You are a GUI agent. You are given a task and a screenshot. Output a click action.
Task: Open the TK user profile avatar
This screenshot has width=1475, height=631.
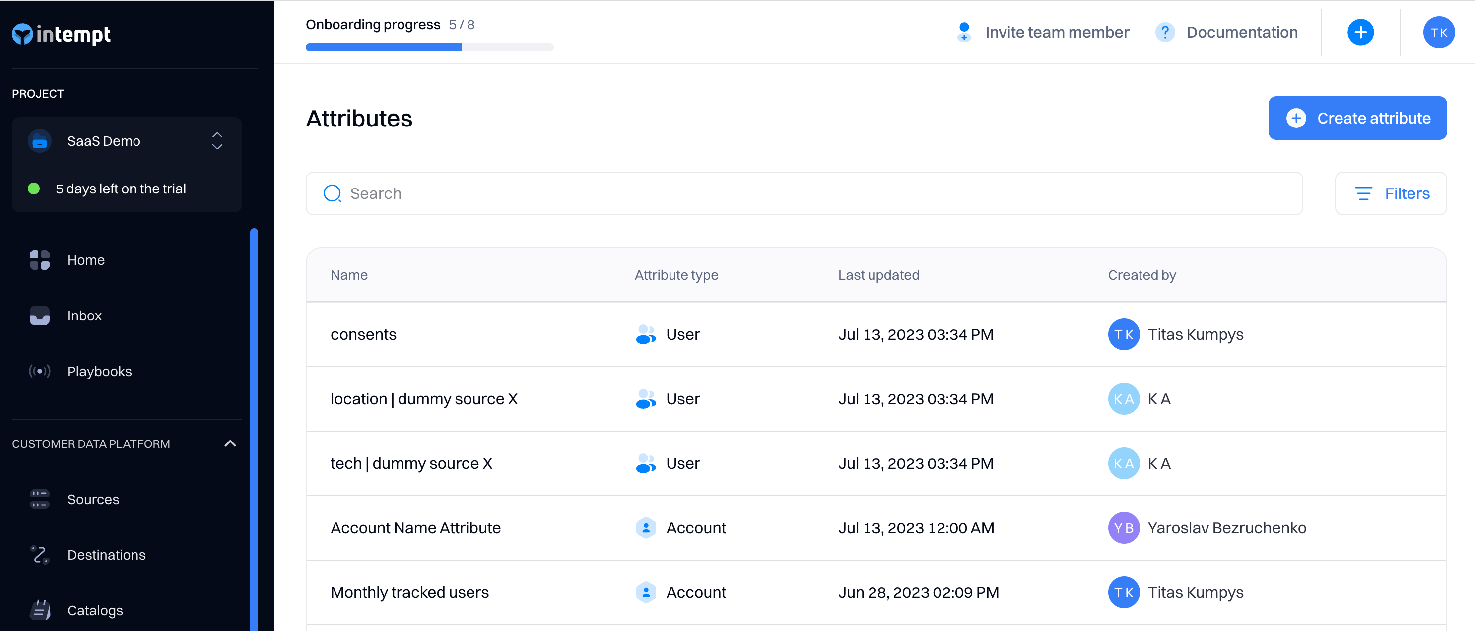[1438, 32]
